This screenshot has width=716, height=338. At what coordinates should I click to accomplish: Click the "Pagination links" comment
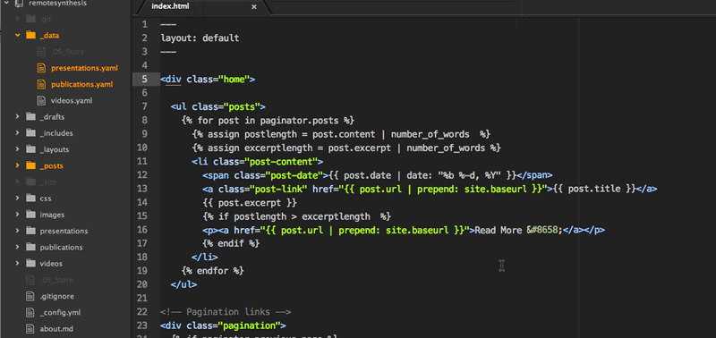[226, 312]
